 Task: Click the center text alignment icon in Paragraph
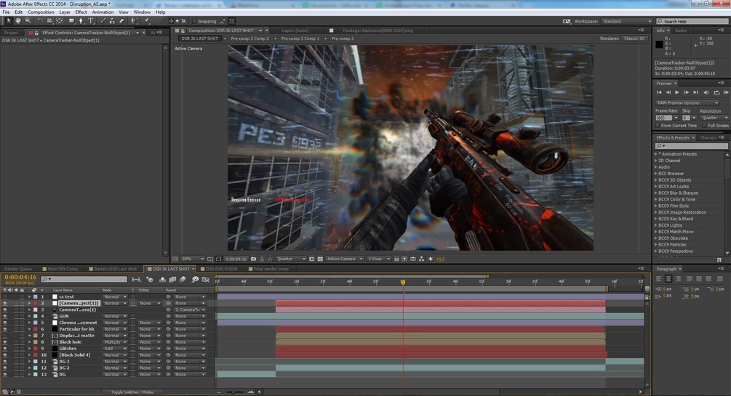pos(668,278)
